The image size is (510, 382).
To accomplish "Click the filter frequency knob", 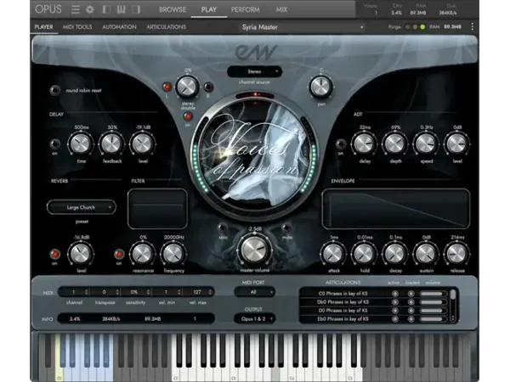I will click(173, 254).
